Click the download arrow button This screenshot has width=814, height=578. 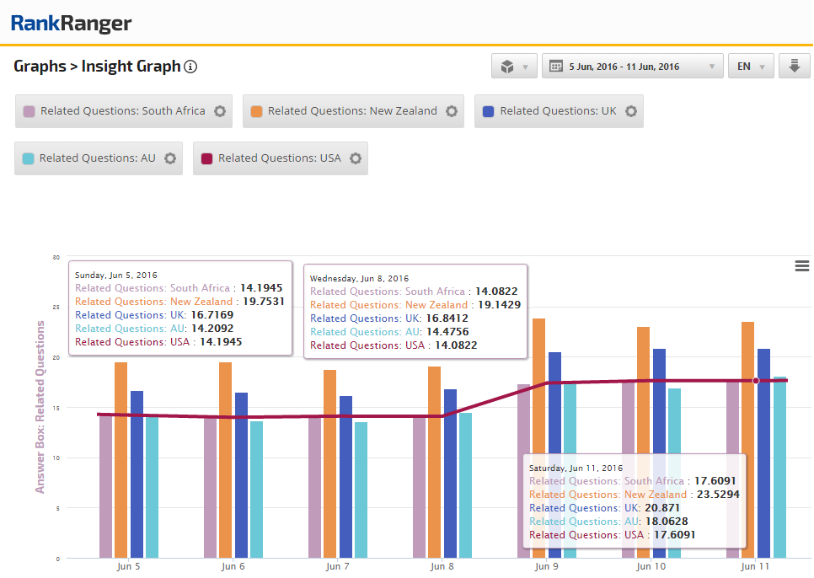point(794,67)
